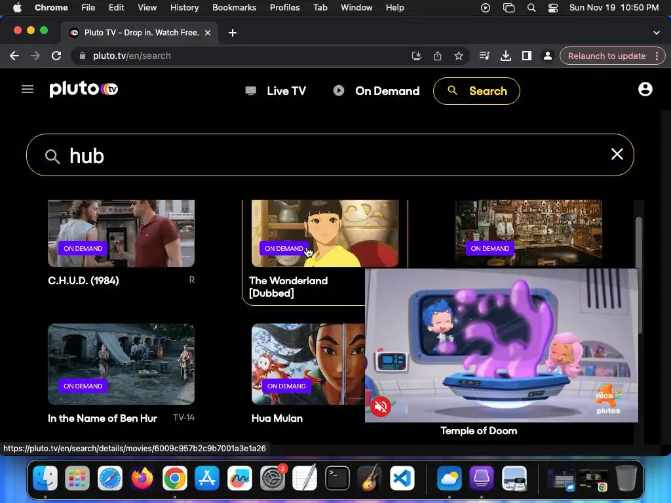The width and height of the screenshot is (671, 503).
Task: Unmute the mini video player
Action: pos(381,406)
